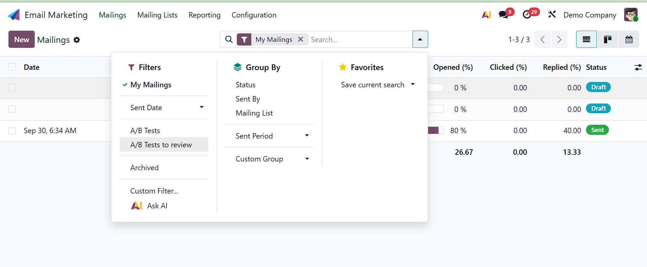Remove the My Mailings filter facet

(301, 39)
